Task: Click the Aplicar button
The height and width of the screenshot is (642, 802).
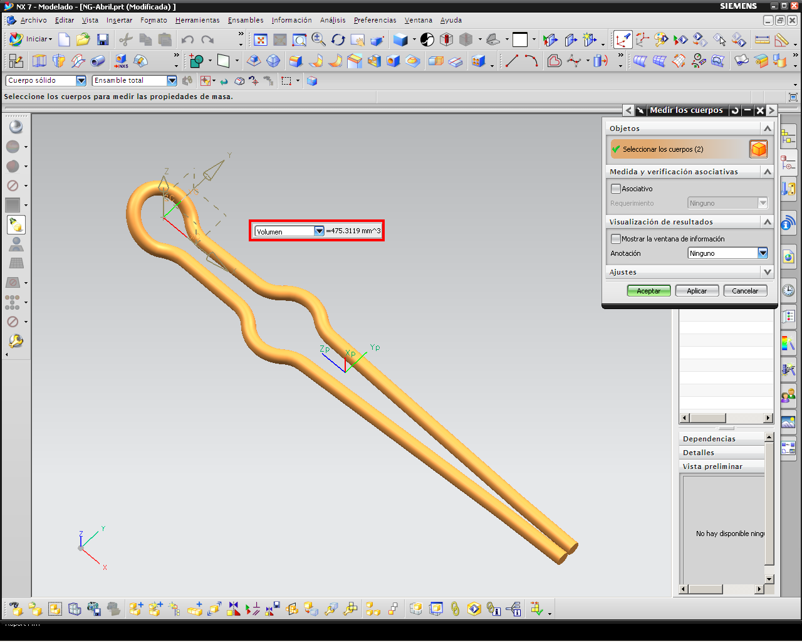Action: tap(697, 291)
